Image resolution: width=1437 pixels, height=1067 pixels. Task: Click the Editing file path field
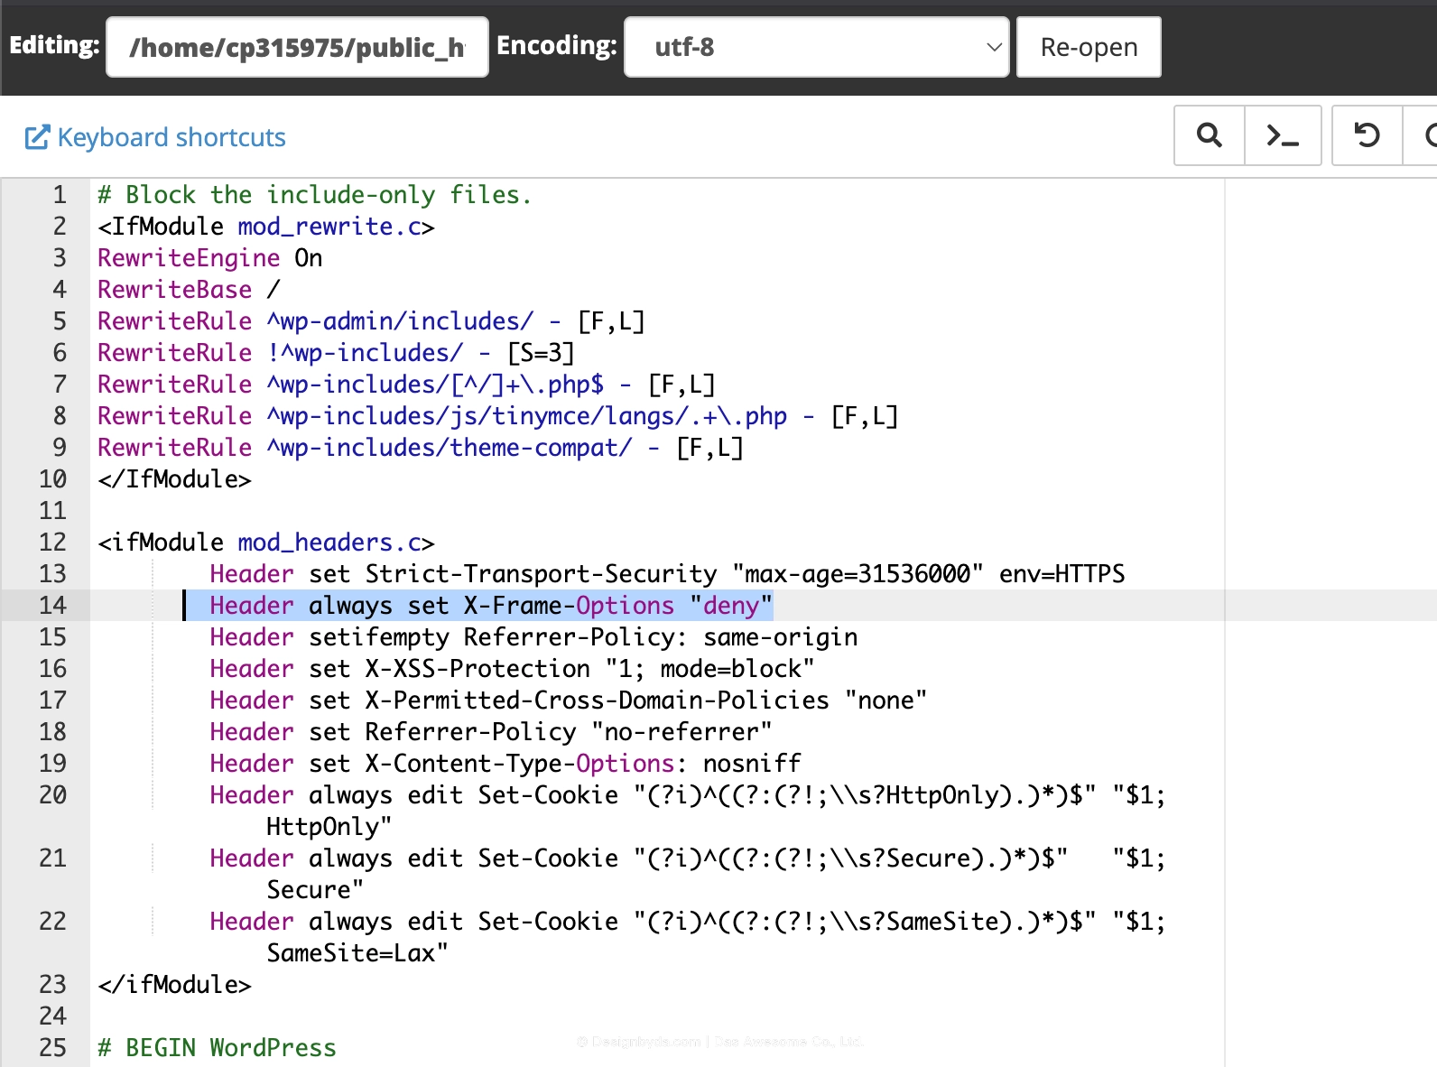[297, 47]
